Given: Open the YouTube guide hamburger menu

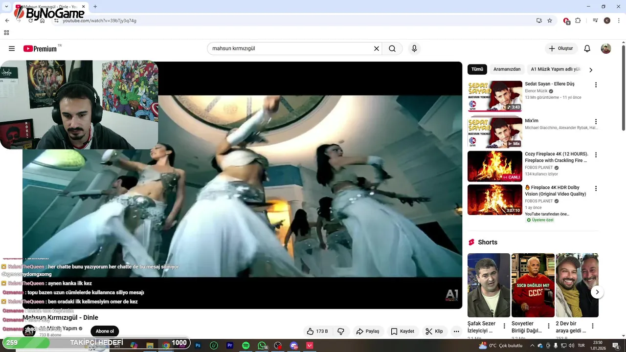Looking at the screenshot, I should 12,48.
